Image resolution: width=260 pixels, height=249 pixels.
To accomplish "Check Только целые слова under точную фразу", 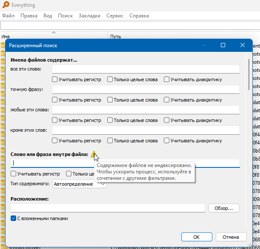I will coord(110,100).
